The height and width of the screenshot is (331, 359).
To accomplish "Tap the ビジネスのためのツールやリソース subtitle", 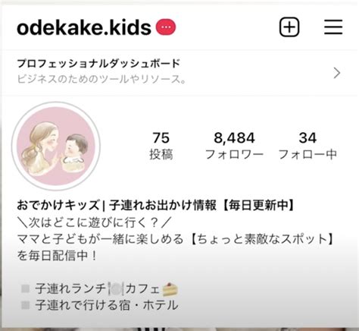I will coord(101,79).
